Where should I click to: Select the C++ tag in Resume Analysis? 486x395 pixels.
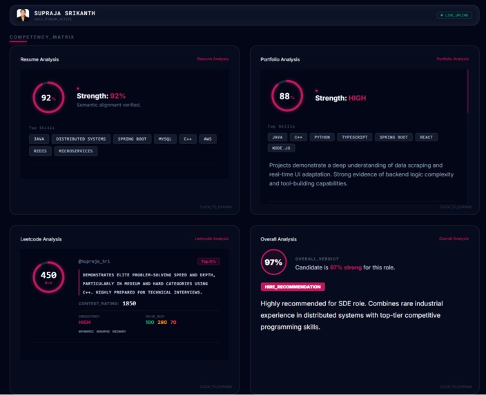pyautogui.click(x=188, y=139)
